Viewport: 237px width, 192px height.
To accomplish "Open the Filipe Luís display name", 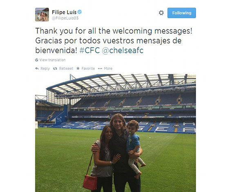I will click(64, 12).
